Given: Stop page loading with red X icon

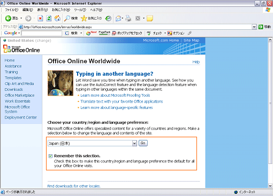Looking at the screenshot, I should click(41, 18).
